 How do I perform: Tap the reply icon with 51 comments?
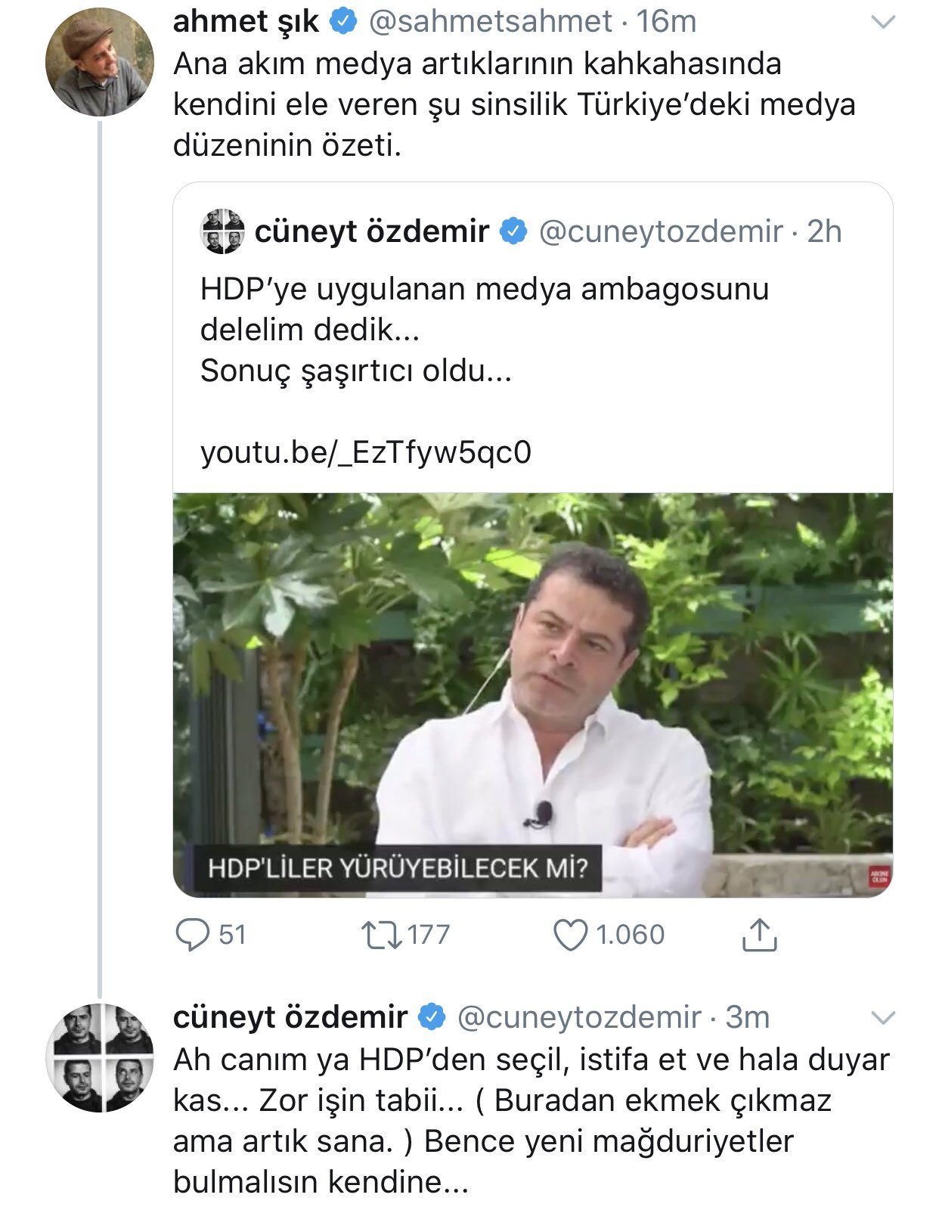pos(192,936)
